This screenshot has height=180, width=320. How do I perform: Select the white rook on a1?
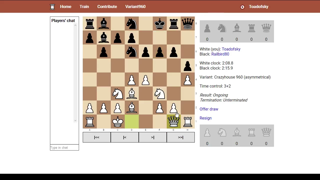[x=89, y=121]
